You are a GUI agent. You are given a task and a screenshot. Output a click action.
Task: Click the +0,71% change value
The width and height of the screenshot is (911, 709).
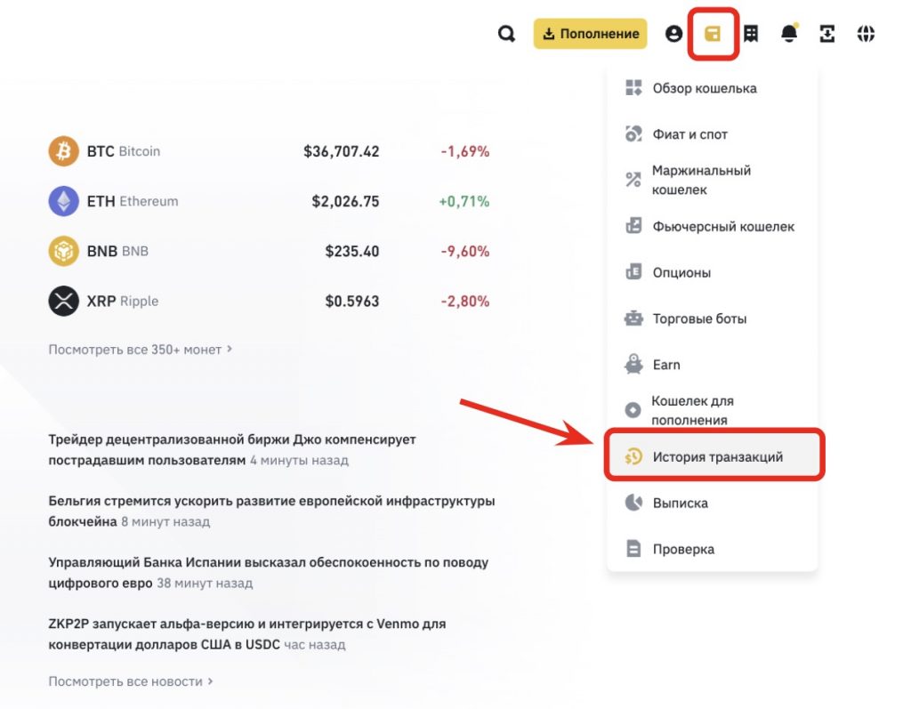coord(464,202)
